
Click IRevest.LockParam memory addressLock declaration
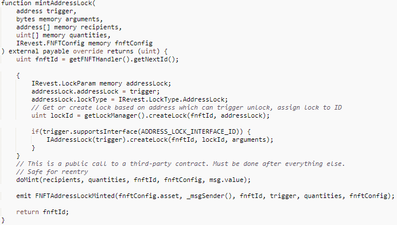click(x=102, y=84)
